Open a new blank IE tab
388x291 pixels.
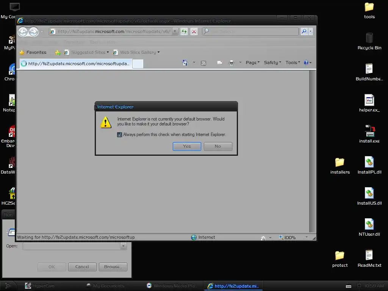(138, 64)
